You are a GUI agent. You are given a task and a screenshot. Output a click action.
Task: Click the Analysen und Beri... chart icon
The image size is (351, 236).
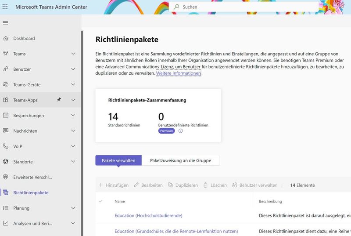[6, 223]
